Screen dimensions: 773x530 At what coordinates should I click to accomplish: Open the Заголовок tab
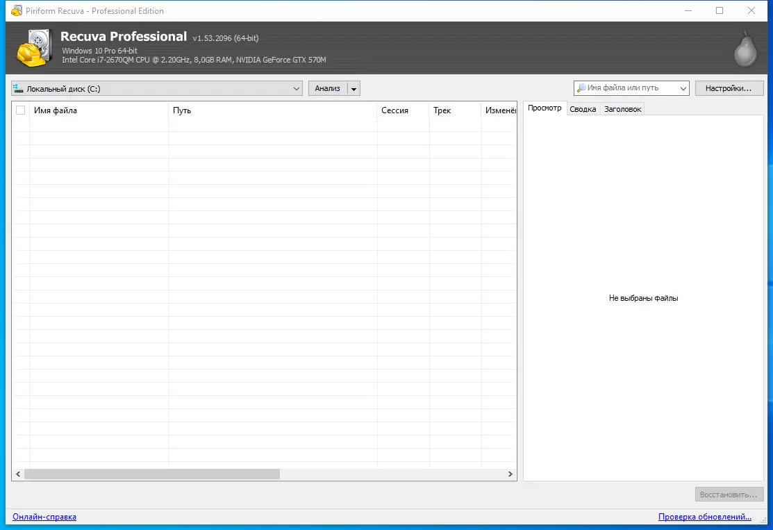click(623, 109)
